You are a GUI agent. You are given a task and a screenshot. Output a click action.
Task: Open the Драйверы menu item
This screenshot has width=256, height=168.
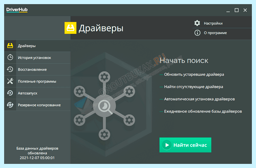(38, 46)
